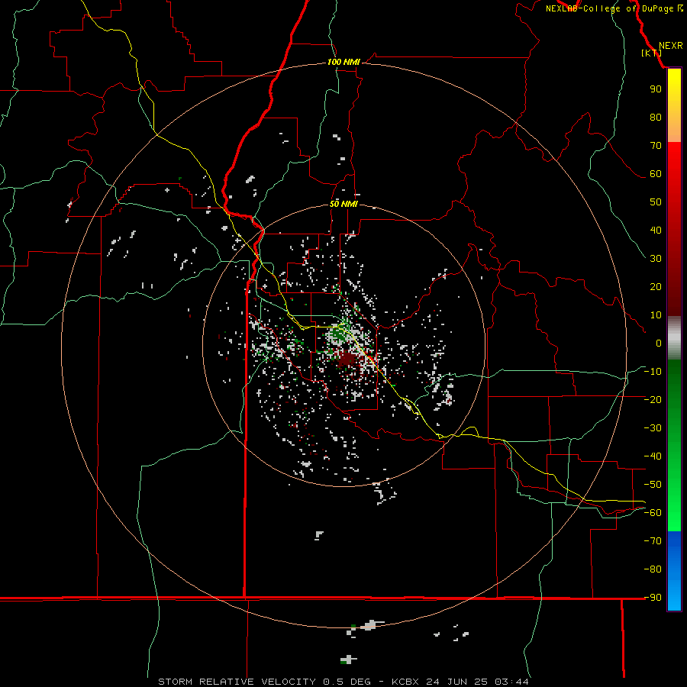The width and height of the screenshot is (687, 687).
Task: Click the -20 value on velocity scale
Action: click(x=653, y=399)
